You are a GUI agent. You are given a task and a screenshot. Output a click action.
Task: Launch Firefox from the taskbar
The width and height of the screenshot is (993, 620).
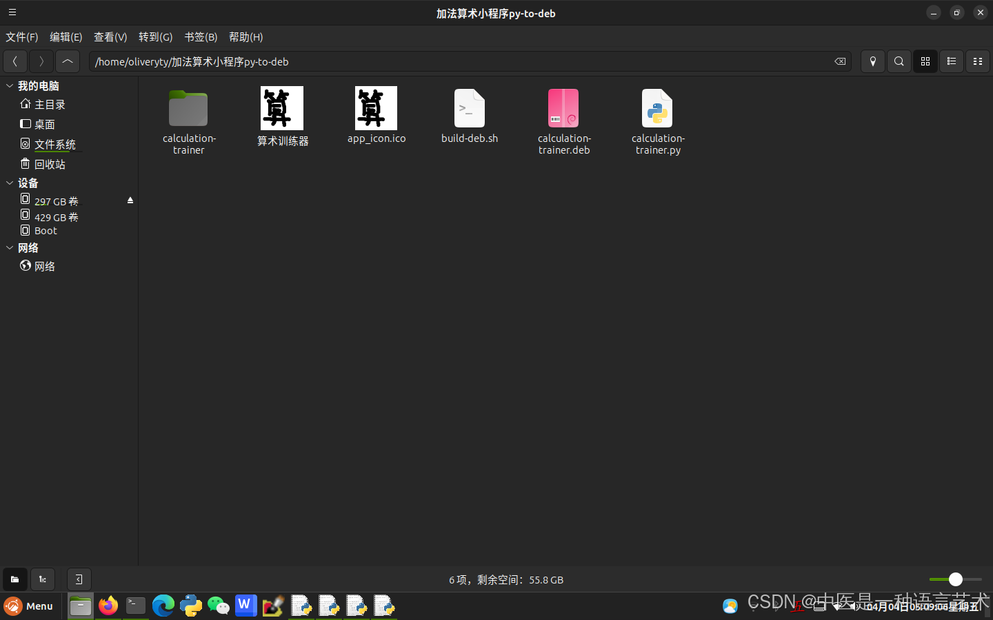click(108, 606)
